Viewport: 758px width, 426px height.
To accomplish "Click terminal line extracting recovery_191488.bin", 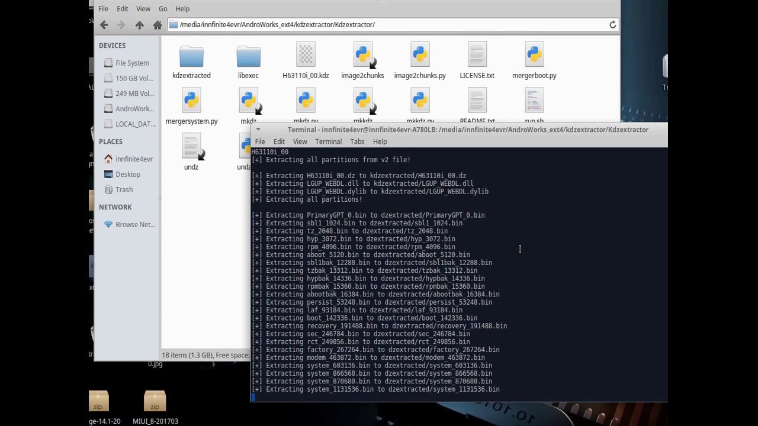I will point(379,326).
